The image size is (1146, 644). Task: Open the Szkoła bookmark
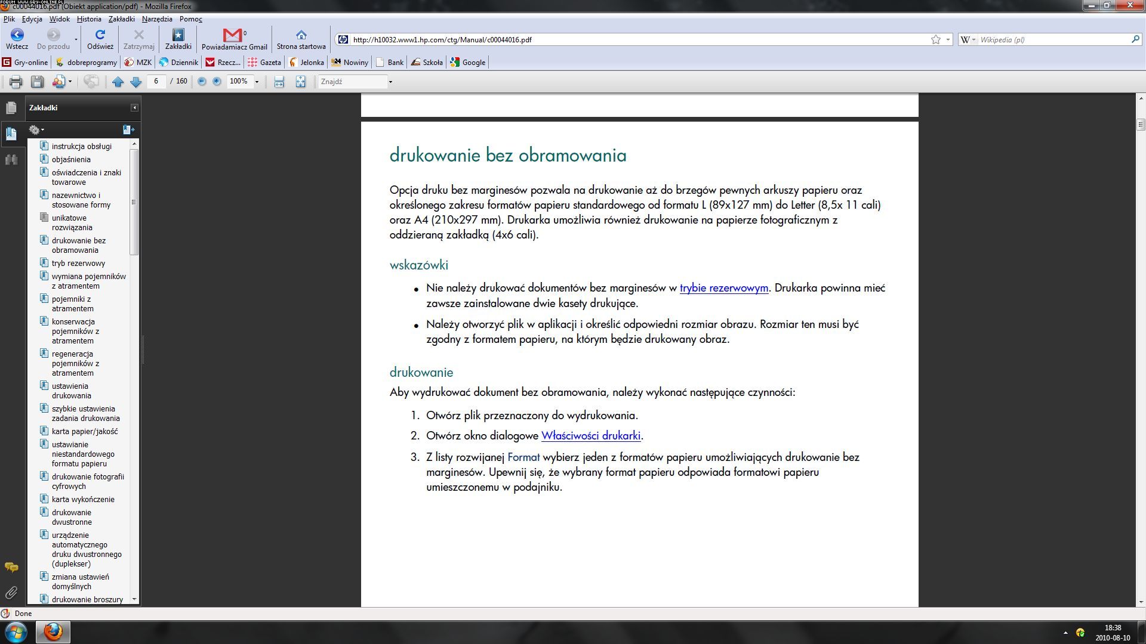point(427,62)
